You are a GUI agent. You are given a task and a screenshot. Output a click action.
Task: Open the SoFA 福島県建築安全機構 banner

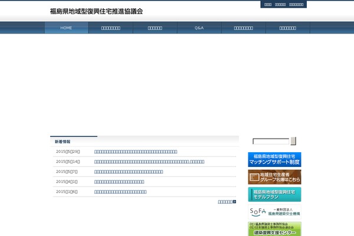coord(274,212)
